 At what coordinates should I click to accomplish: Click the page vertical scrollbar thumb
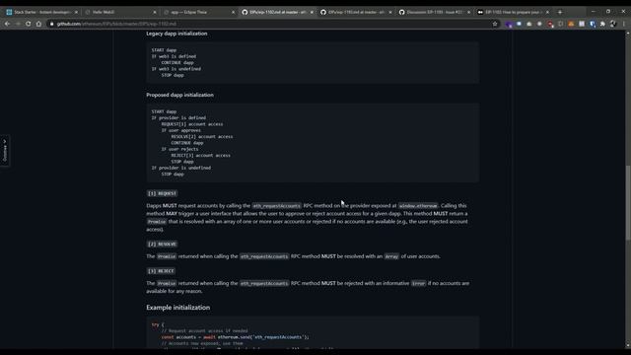pos(628,203)
